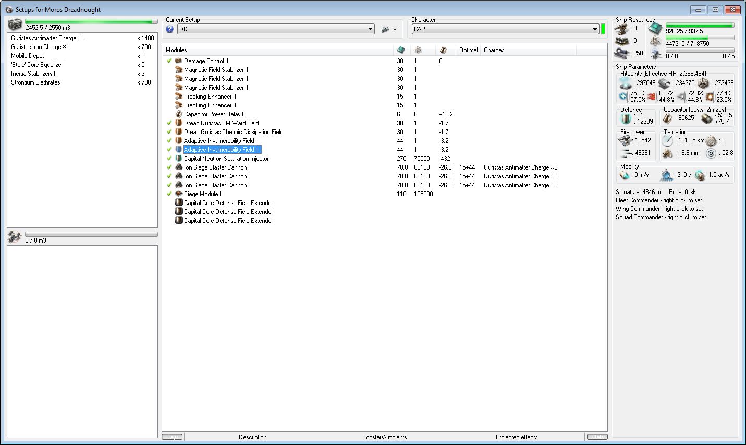Select Strontium Clathrates in the cargo list

(x=82, y=82)
